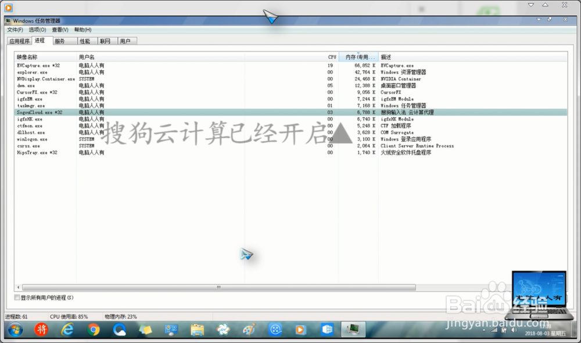This screenshot has width=581, height=343.
Task: Open the orange play recorder taskbar icon
Action: pyautogui.click(x=300, y=329)
